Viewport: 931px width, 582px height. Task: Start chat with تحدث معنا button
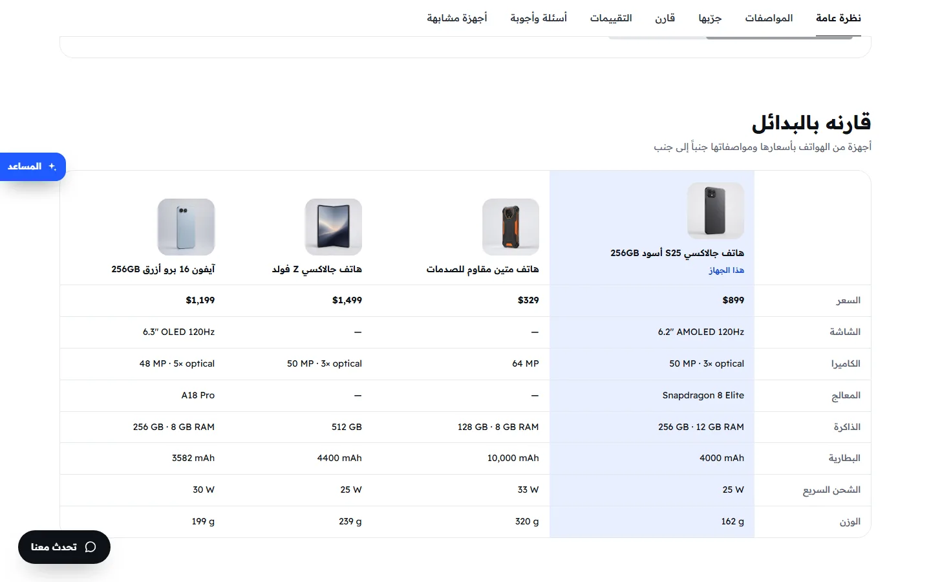64,547
